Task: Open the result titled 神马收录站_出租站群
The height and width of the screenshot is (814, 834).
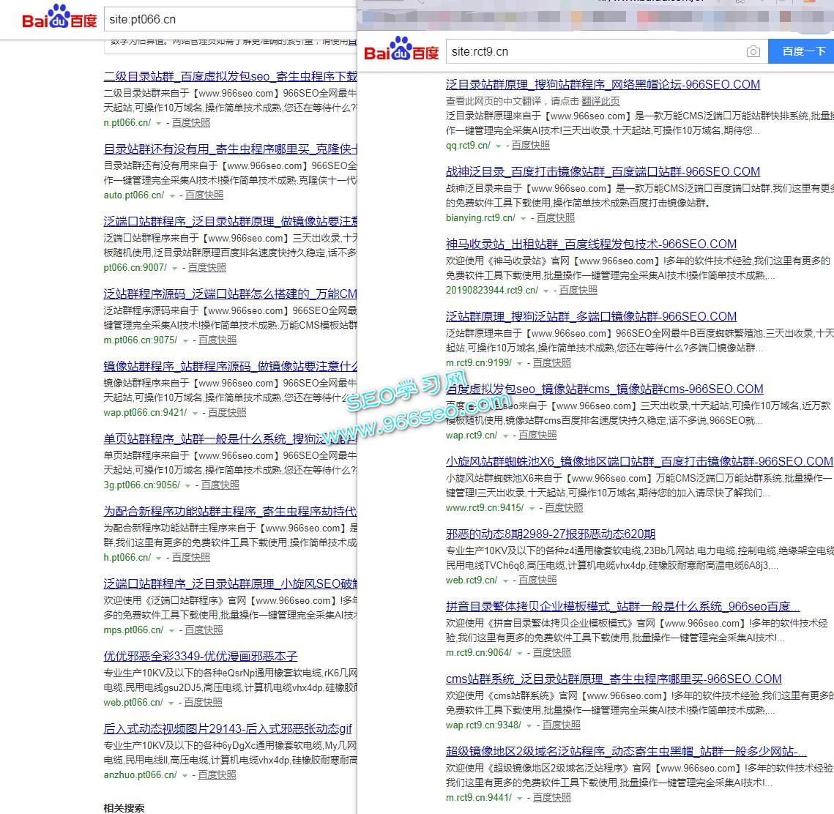Action: (591, 244)
